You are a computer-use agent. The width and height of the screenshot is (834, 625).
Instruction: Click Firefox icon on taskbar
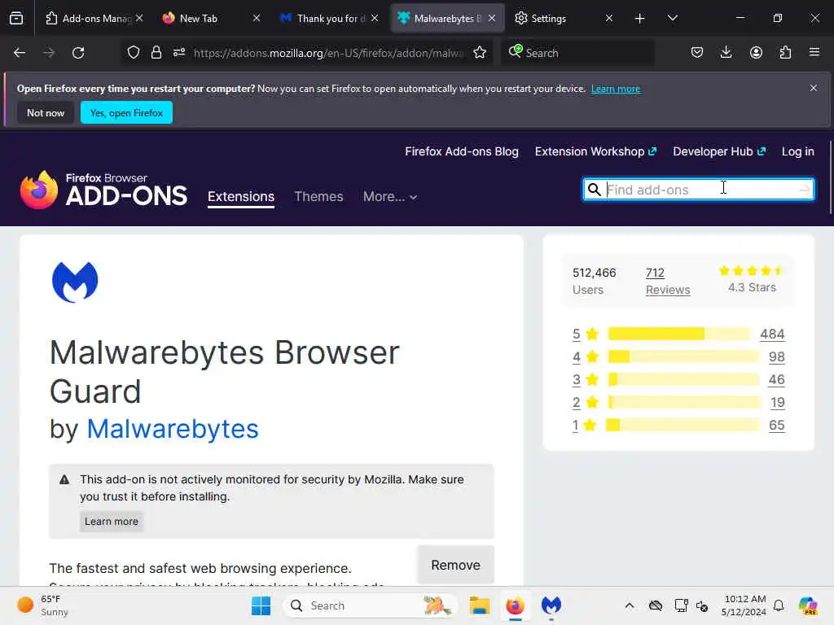tap(515, 605)
